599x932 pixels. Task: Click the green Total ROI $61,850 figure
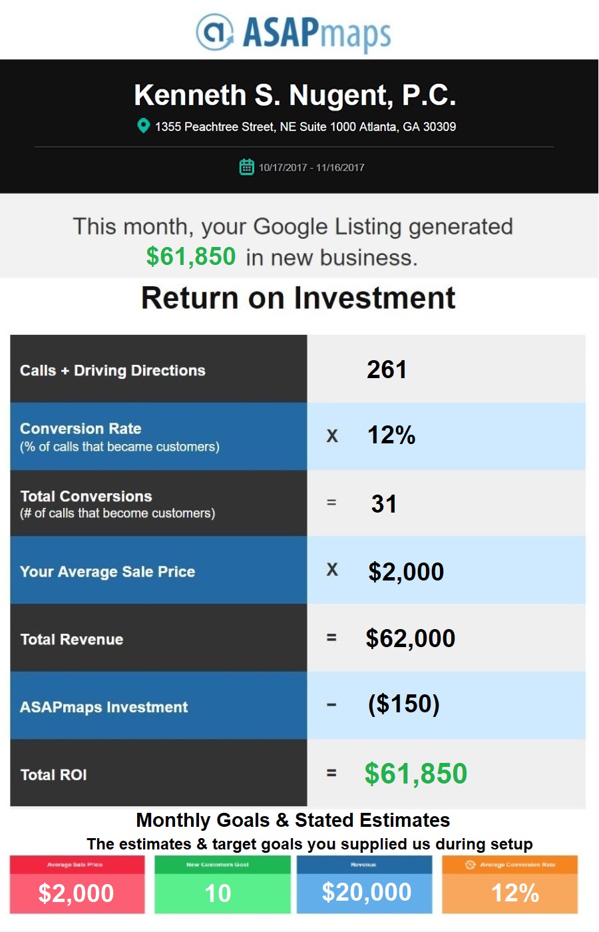(x=416, y=774)
